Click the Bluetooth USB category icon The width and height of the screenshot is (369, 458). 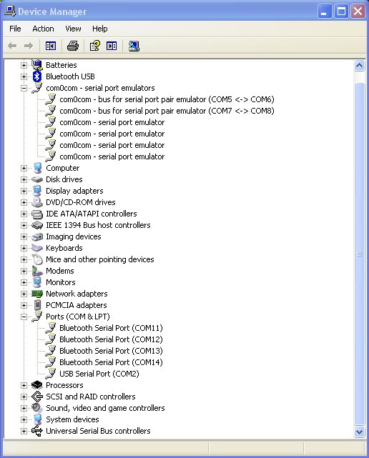(37, 76)
